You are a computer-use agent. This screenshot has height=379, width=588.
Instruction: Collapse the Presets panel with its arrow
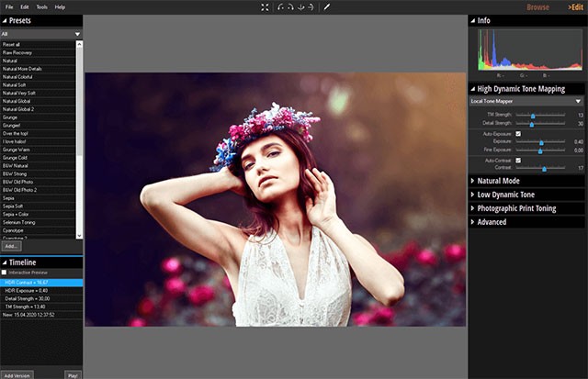(4, 19)
